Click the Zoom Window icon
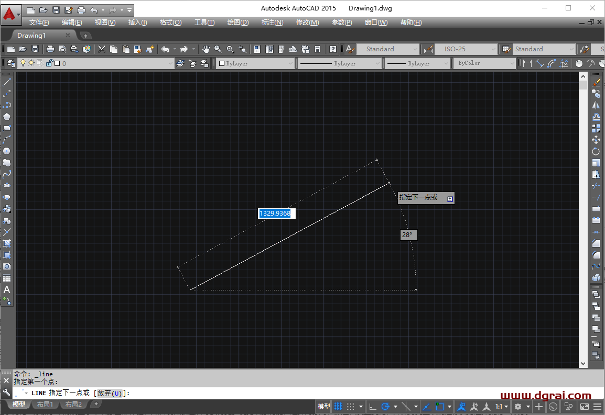605x415 pixels. click(230, 49)
